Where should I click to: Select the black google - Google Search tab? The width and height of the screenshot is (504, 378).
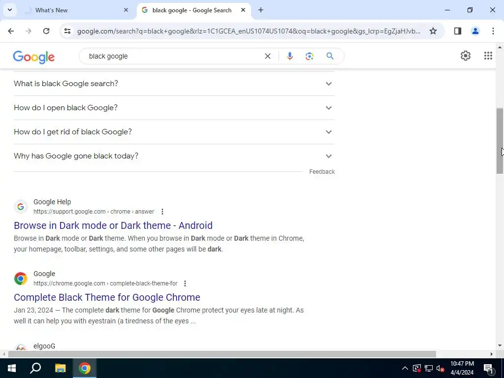pos(194,10)
